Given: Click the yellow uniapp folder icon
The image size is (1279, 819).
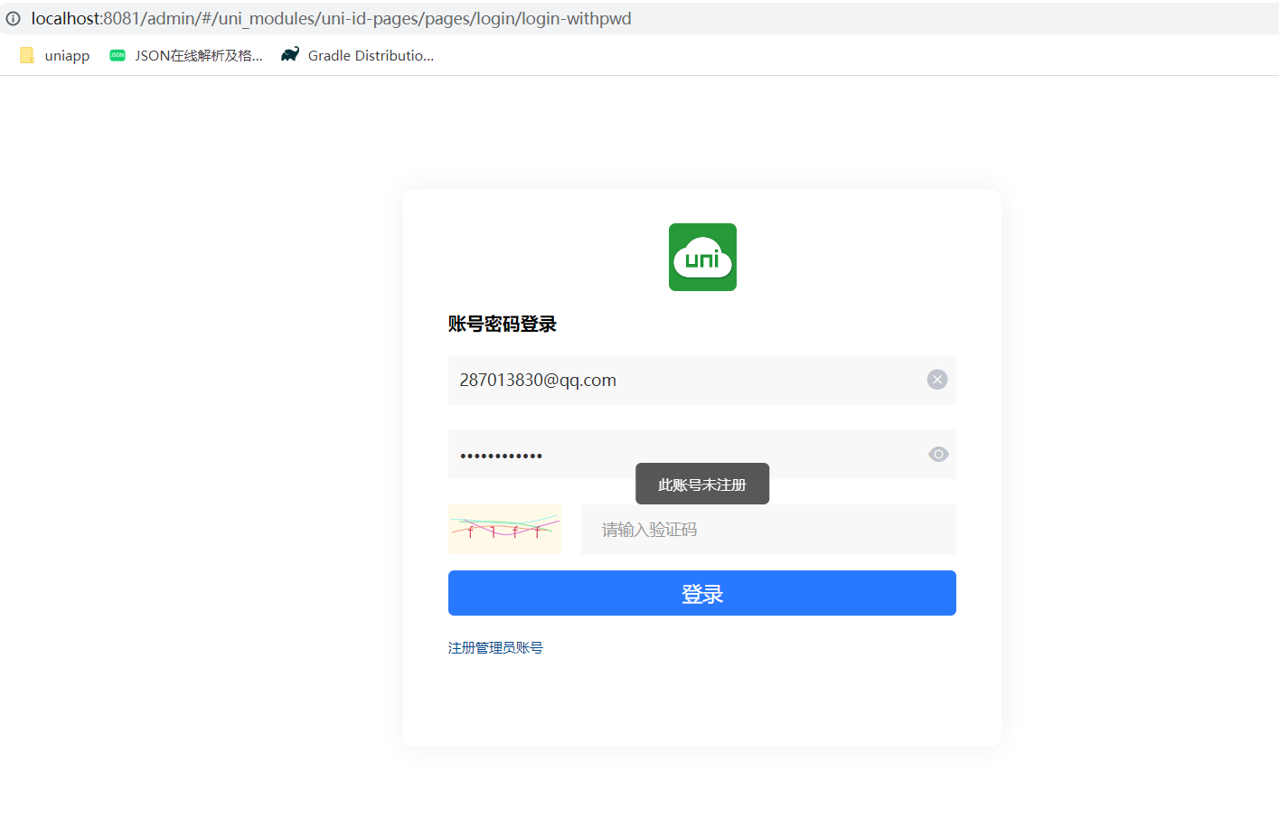Looking at the screenshot, I should [27, 55].
